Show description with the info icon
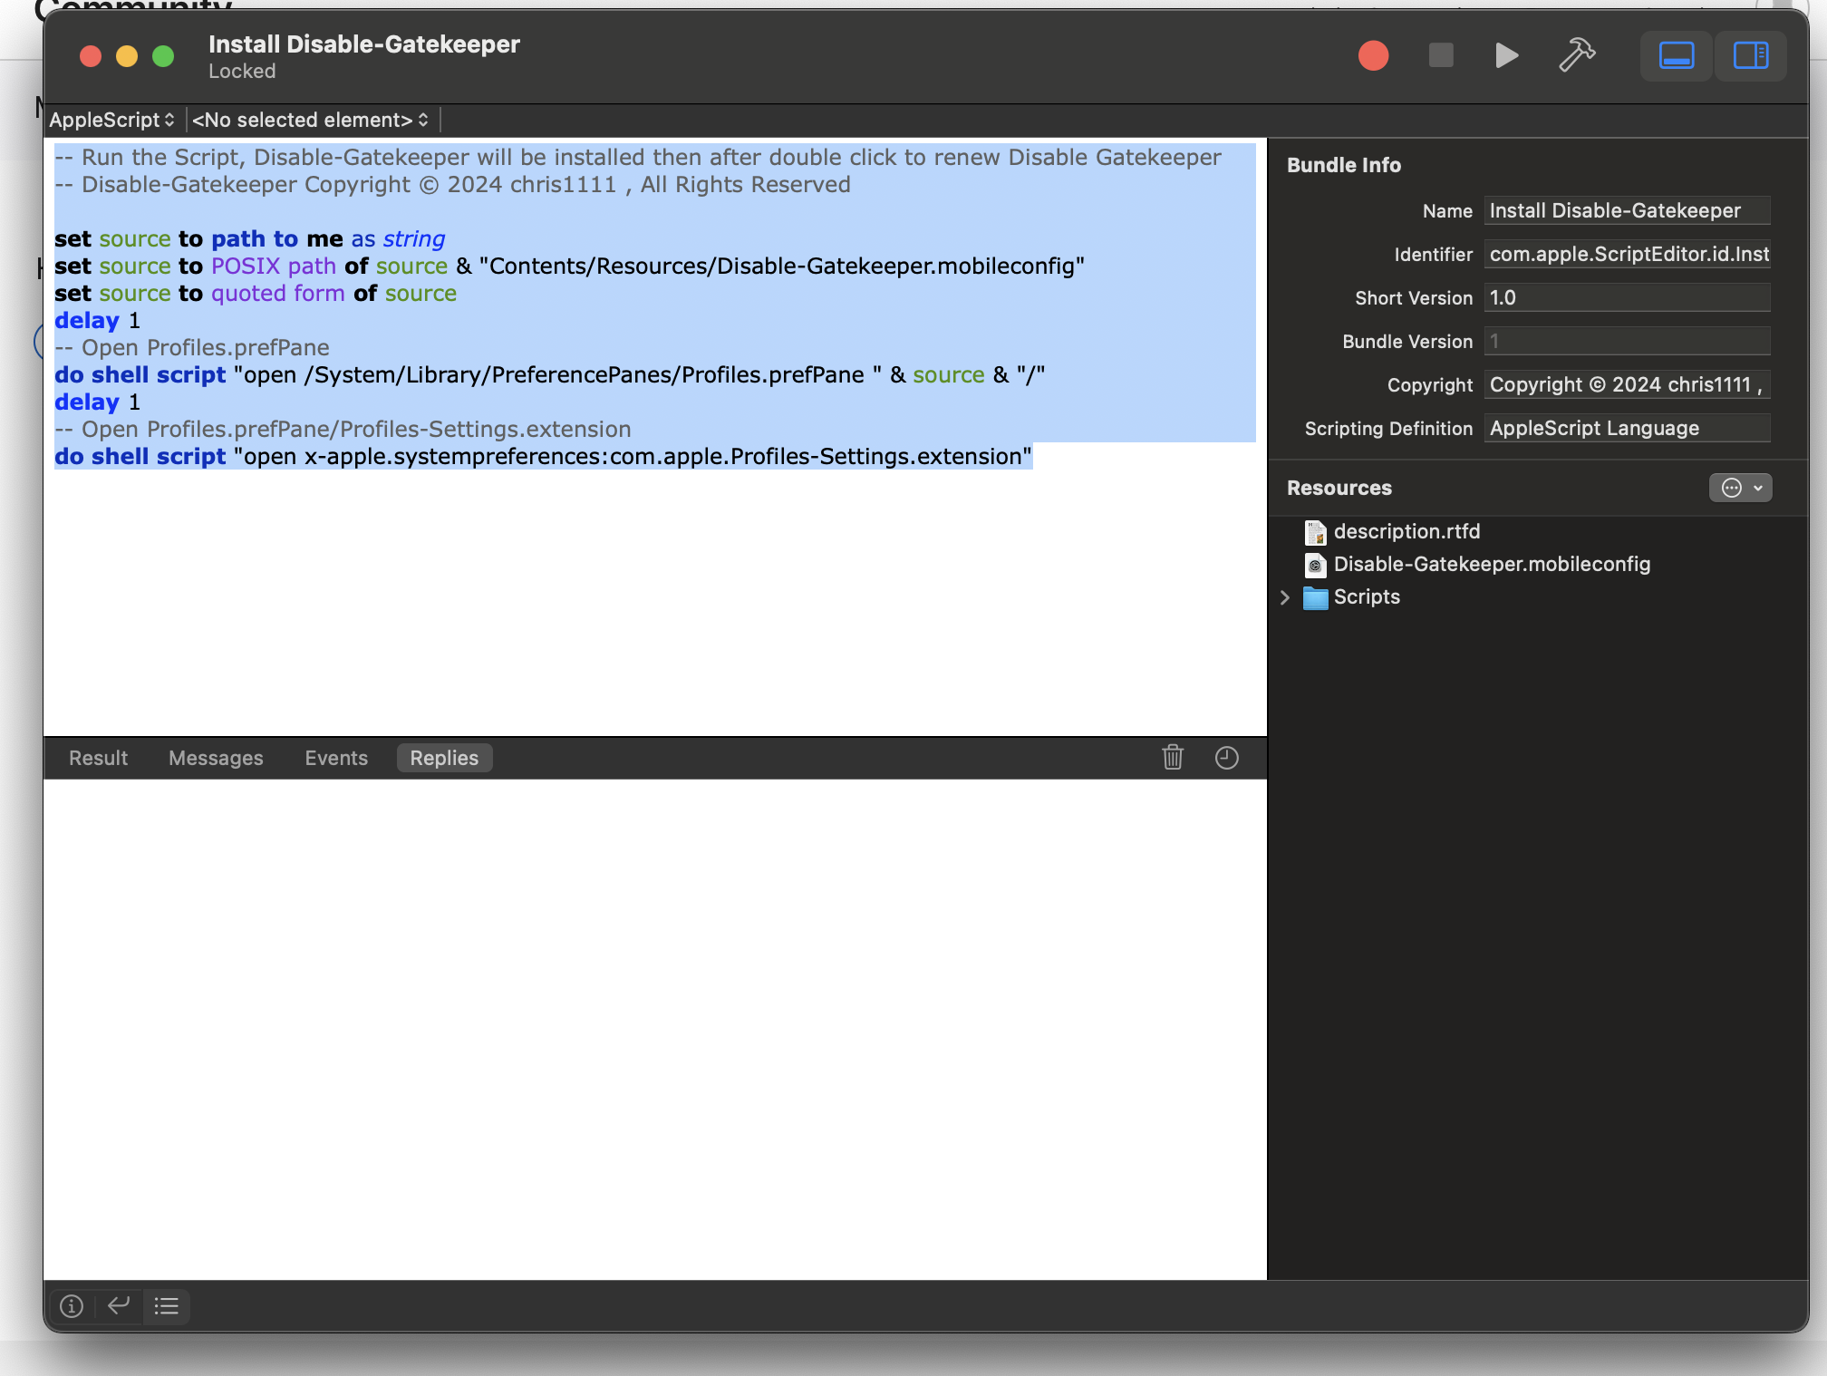1827x1376 pixels. coord(72,1305)
